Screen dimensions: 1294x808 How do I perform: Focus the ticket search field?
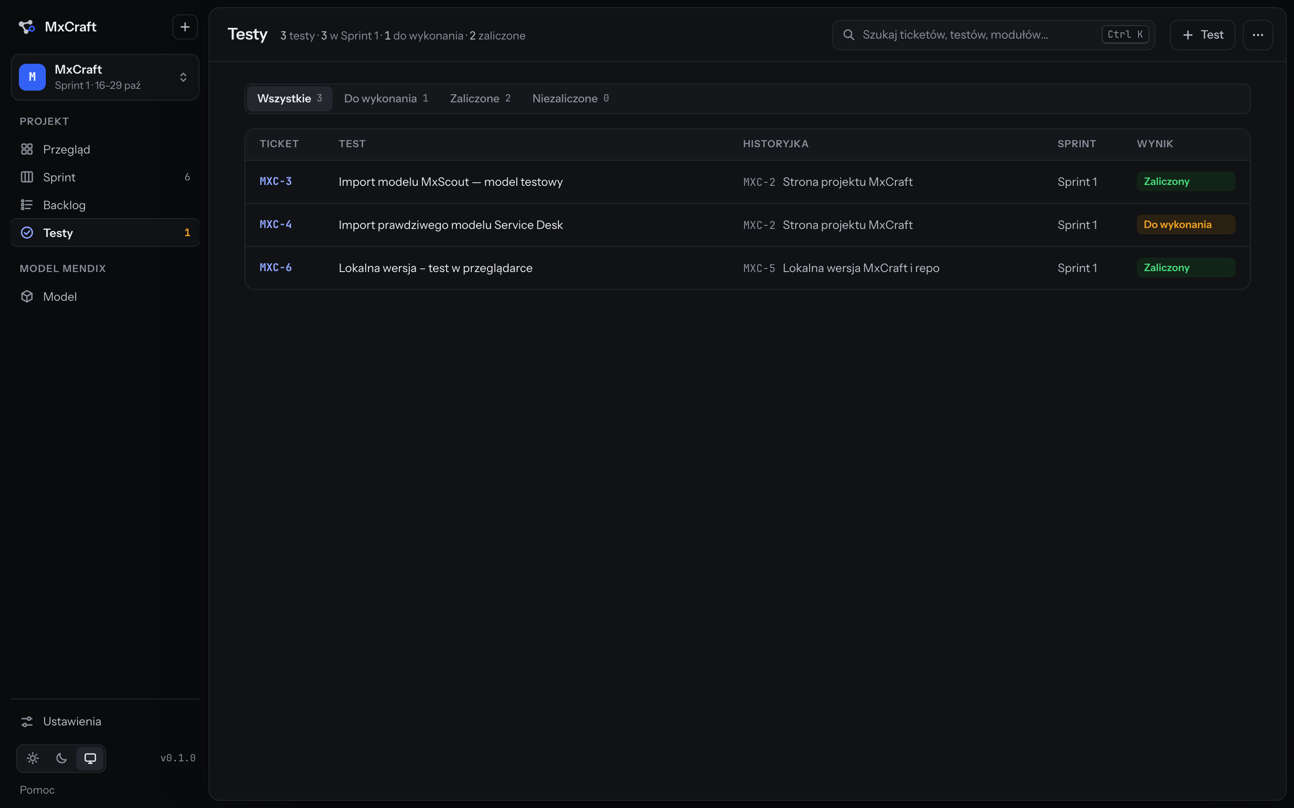coord(993,35)
